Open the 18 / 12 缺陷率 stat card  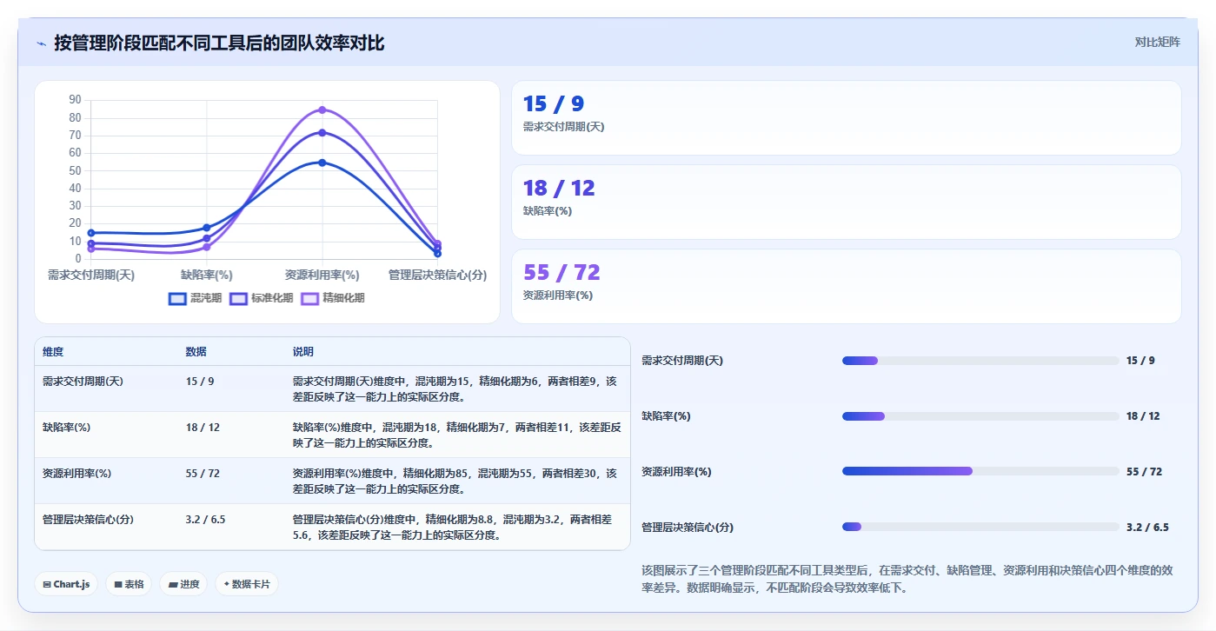pos(847,203)
